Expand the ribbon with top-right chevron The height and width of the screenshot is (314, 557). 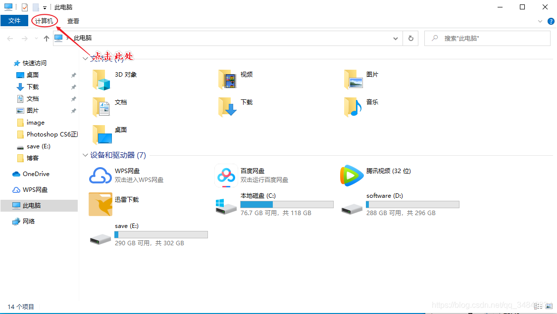tap(540, 21)
